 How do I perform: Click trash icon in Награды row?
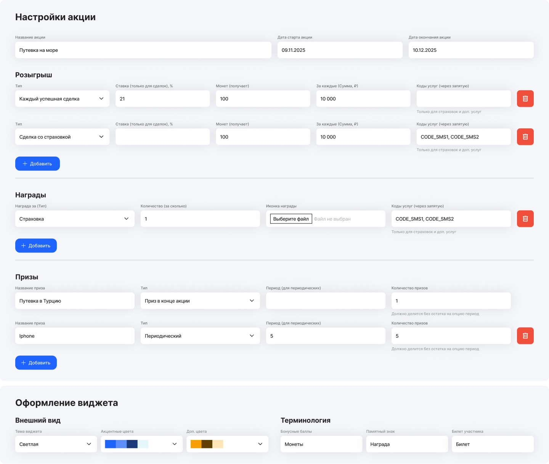[525, 219]
